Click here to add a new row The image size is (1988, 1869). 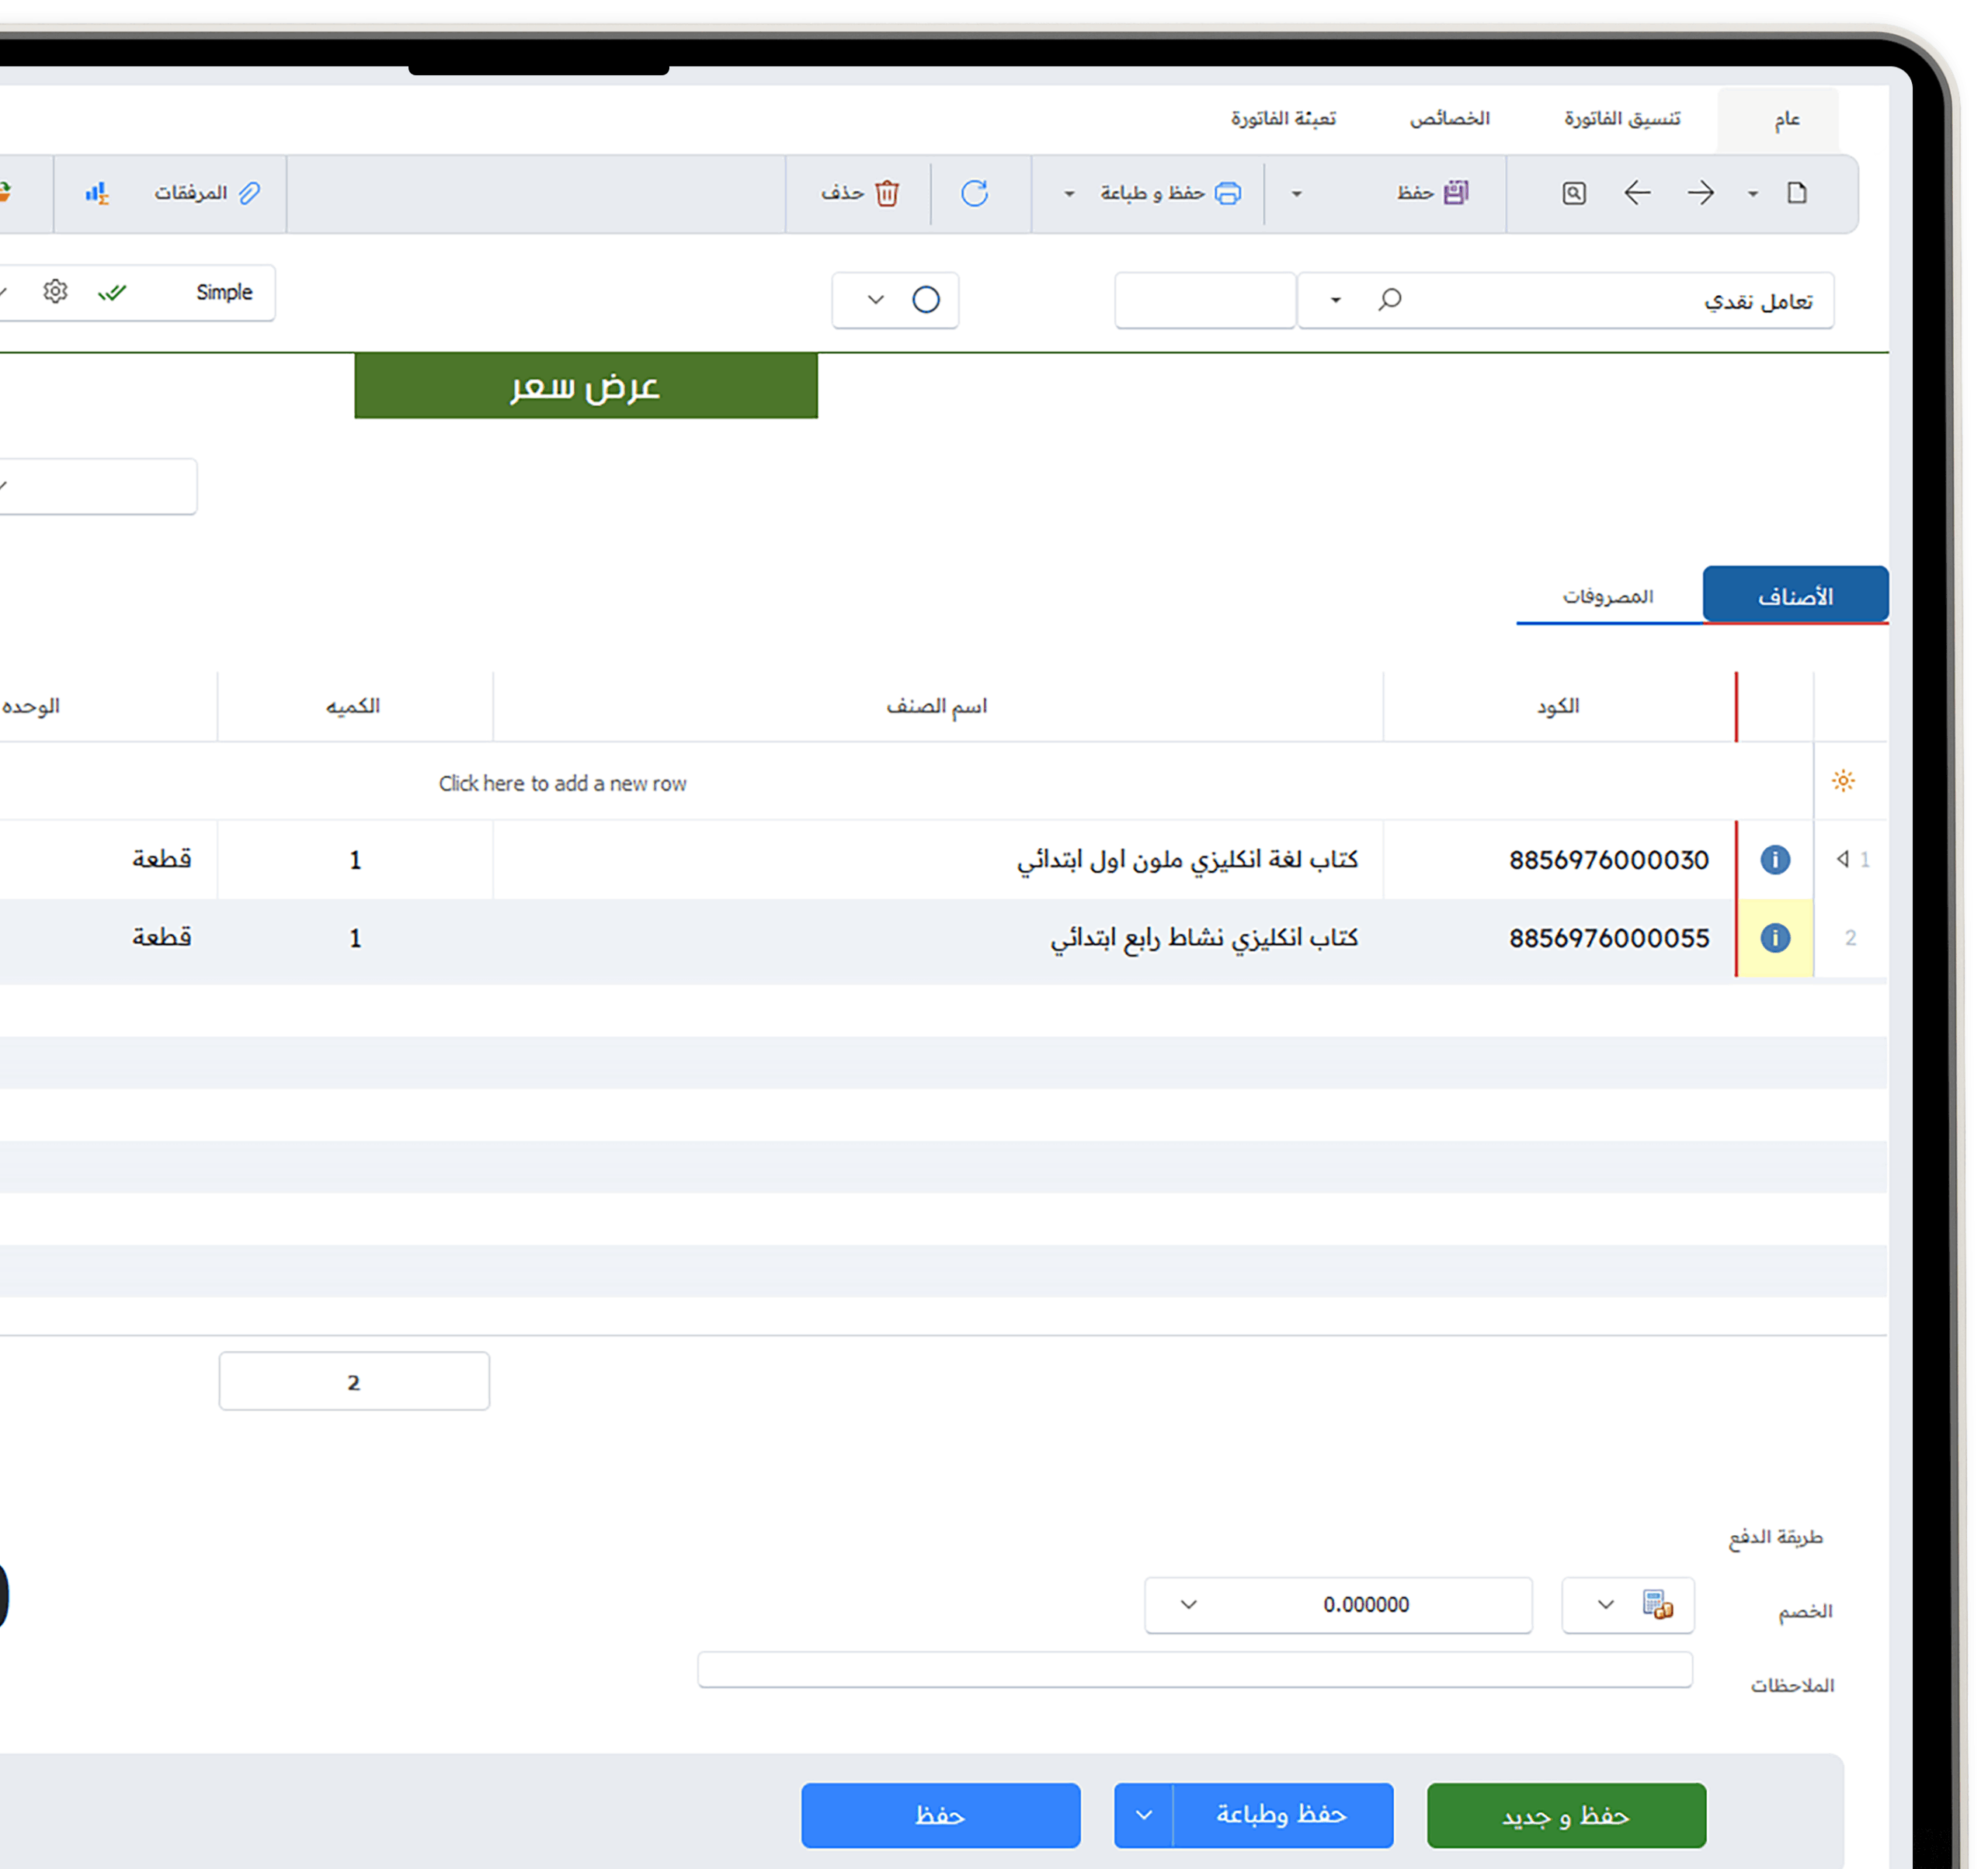click(x=562, y=783)
